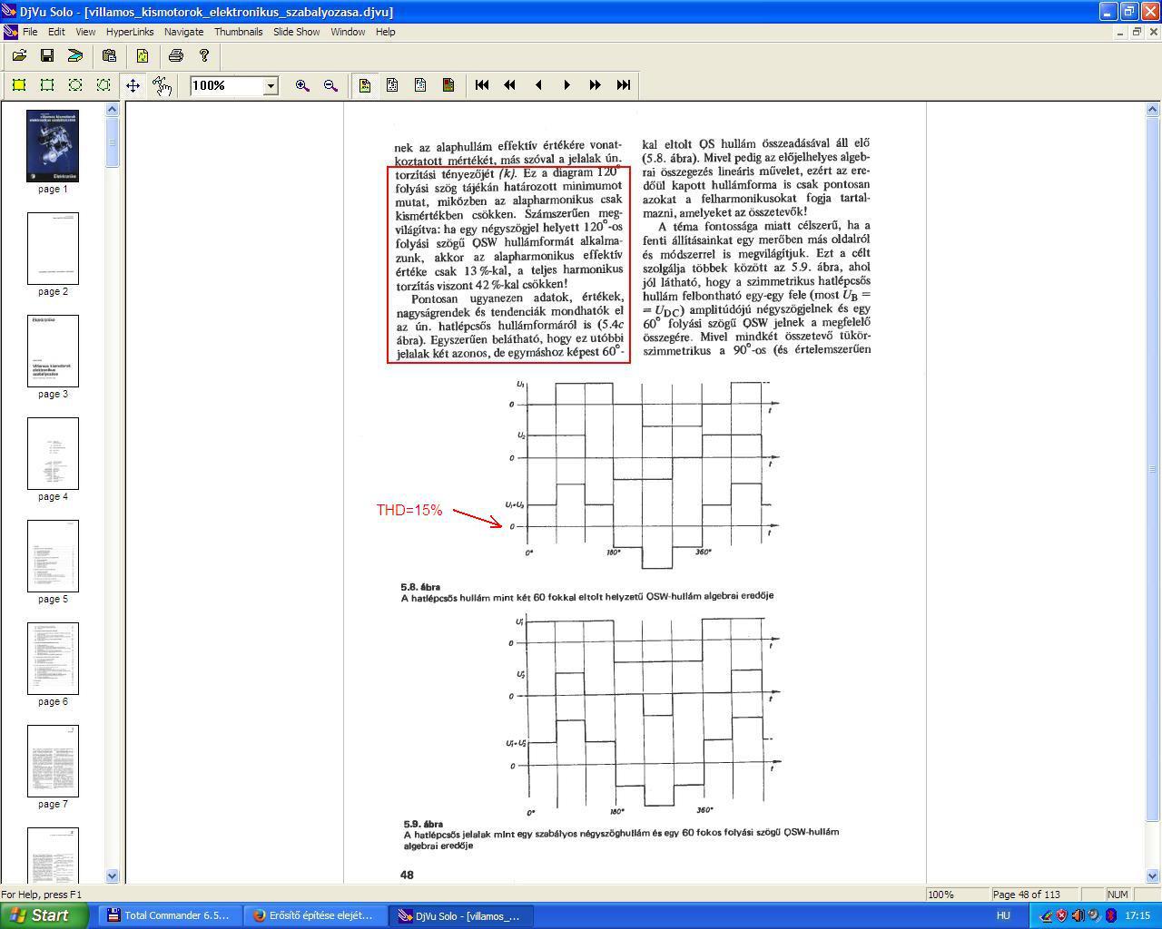Click the HU language indicator

[1003, 915]
